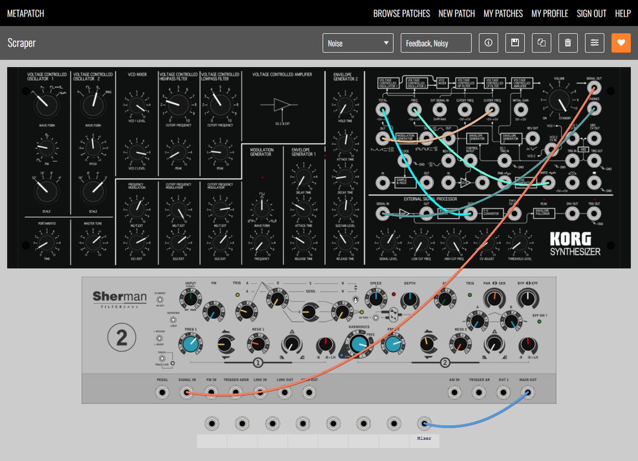Click the Feedback, Noisy tags field
The image size is (638, 461).
click(x=436, y=43)
